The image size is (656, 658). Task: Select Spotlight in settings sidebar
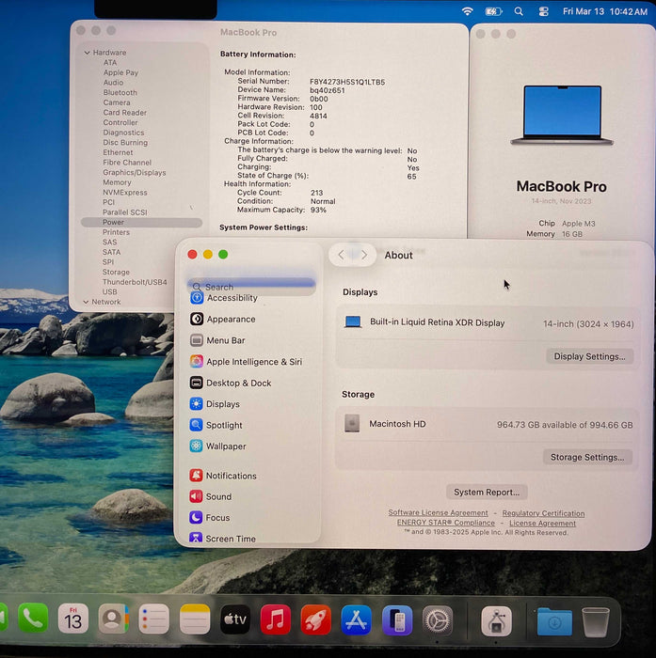point(216,425)
